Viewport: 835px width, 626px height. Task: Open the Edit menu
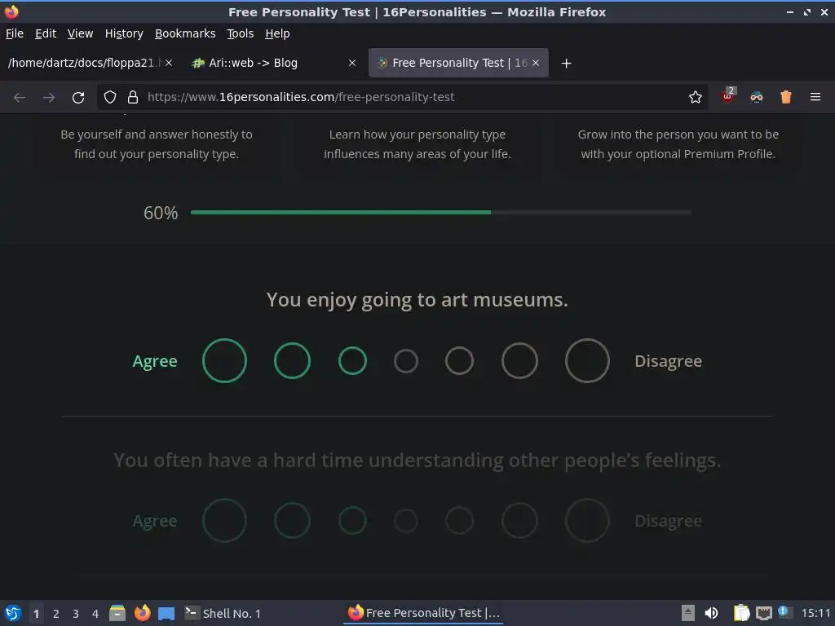click(x=46, y=33)
